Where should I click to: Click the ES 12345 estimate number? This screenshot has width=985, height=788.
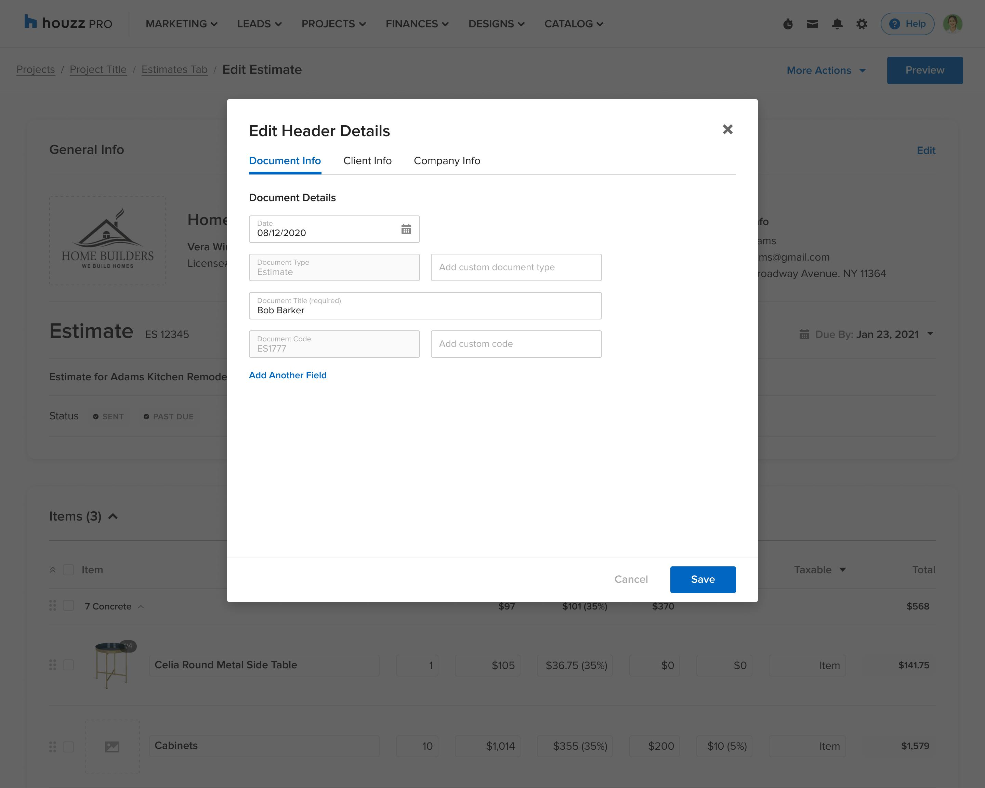pos(167,334)
